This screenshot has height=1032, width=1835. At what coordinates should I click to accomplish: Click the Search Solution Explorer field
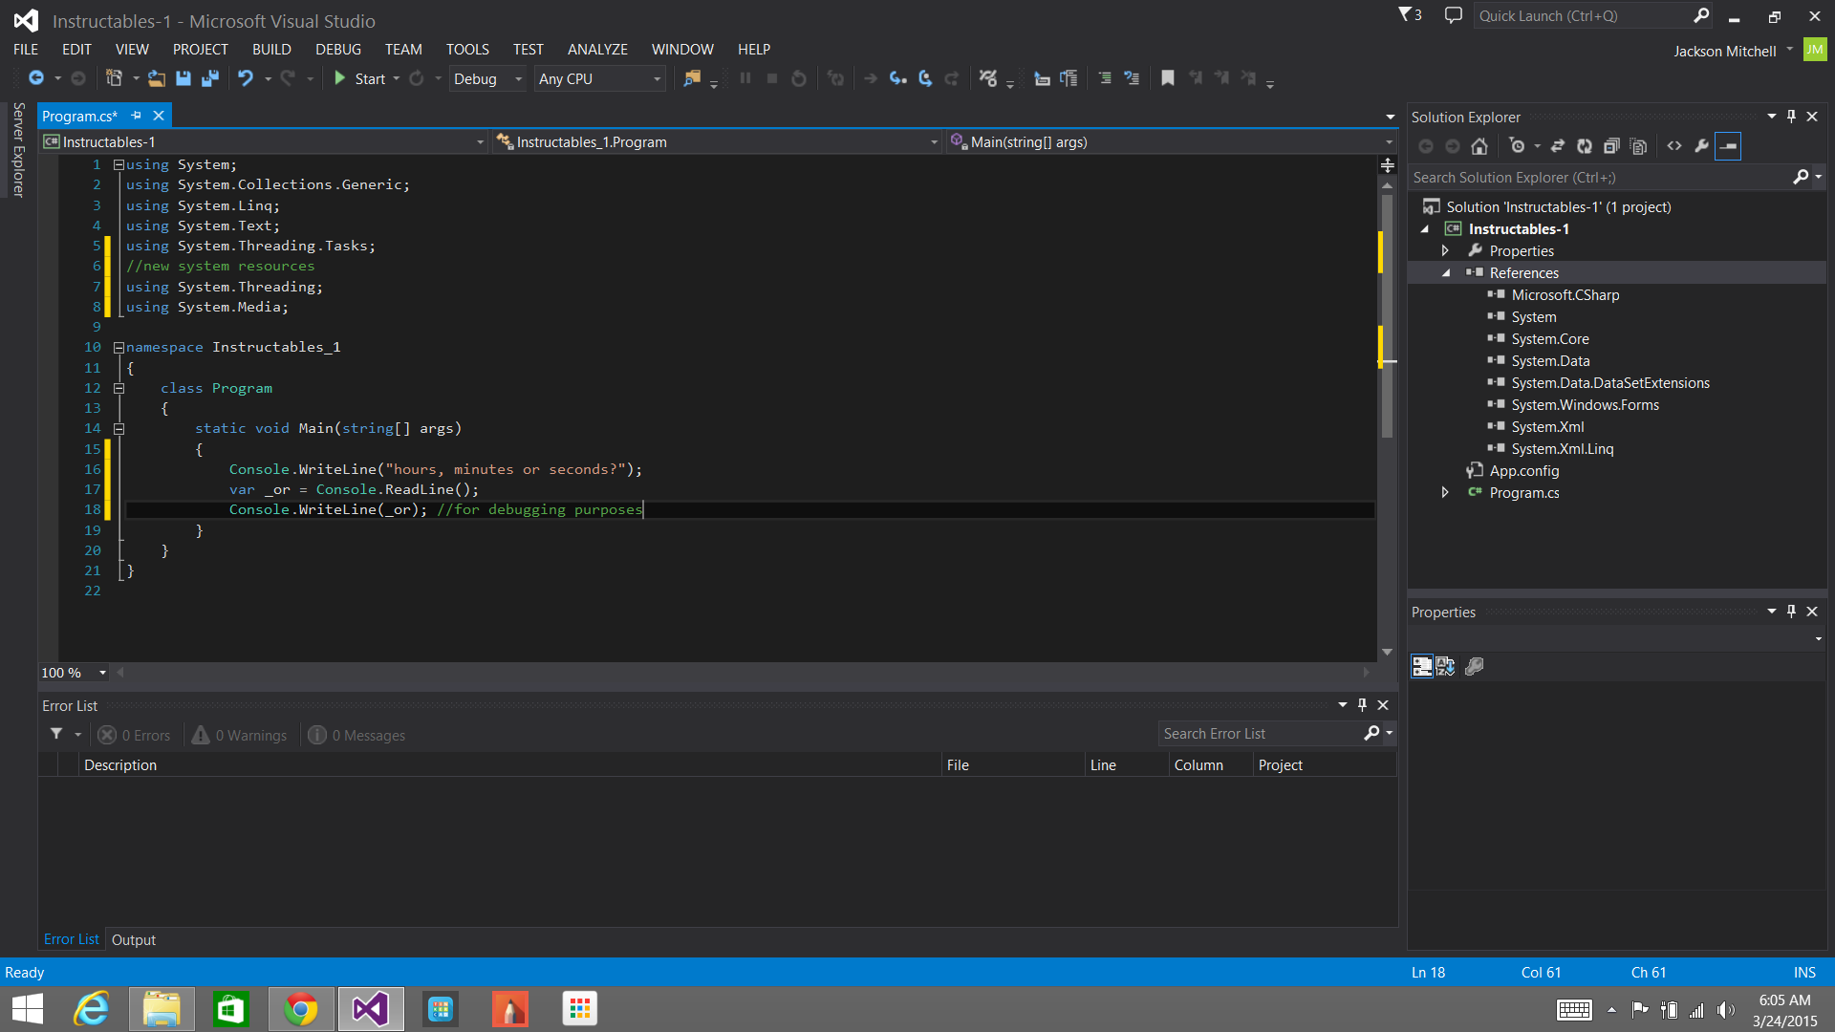click(x=1601, y=177)
